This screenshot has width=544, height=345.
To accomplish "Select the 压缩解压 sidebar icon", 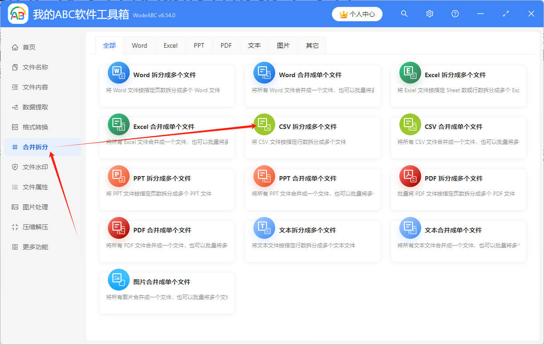I will pyautogui.click(x=15, y=227).
